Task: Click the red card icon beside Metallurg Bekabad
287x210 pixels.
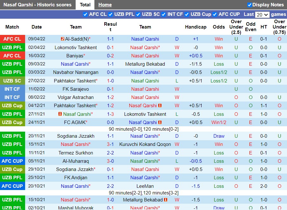Action: (x=165, y=200)
